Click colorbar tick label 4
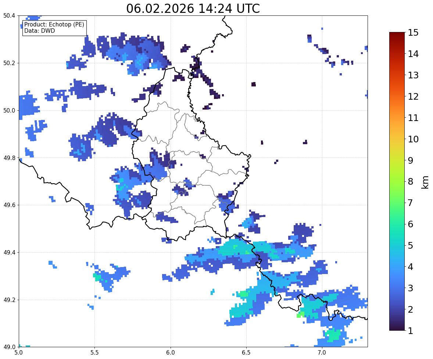Screen dimensions: 433x359 pos(411,267)
